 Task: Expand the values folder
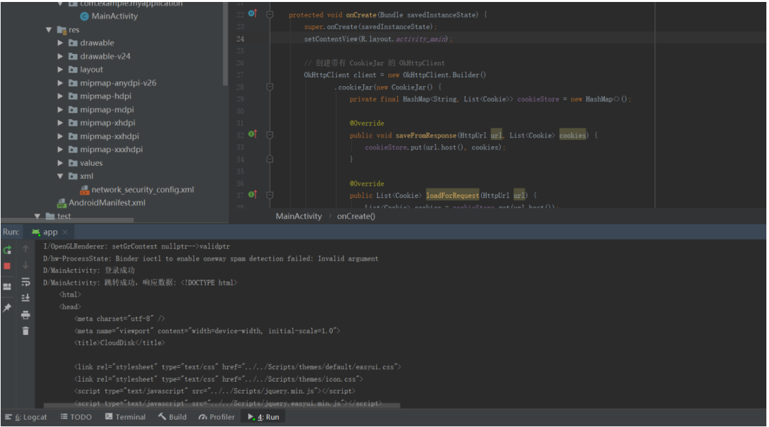61,163
